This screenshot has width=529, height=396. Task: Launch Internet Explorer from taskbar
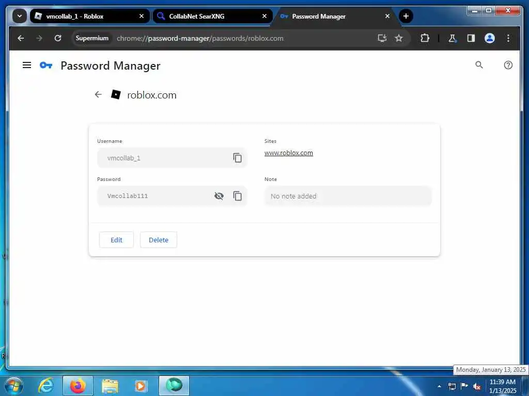click(x=45, y=386)
